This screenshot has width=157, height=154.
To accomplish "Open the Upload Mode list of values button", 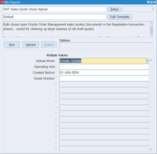I will 148,61.
